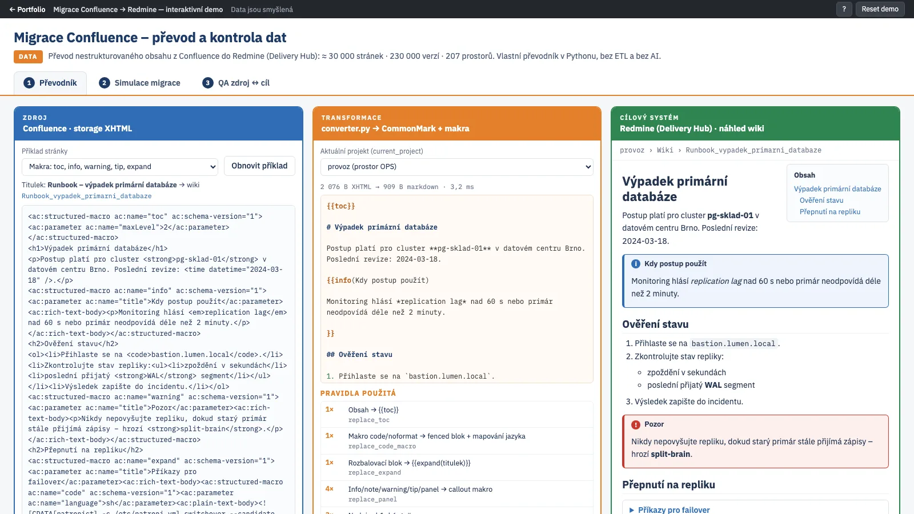This screenshot has width=914, height=514.
Task: Click 'Ověření stavu' in the Obsah box
Action: tap(821, 200)
